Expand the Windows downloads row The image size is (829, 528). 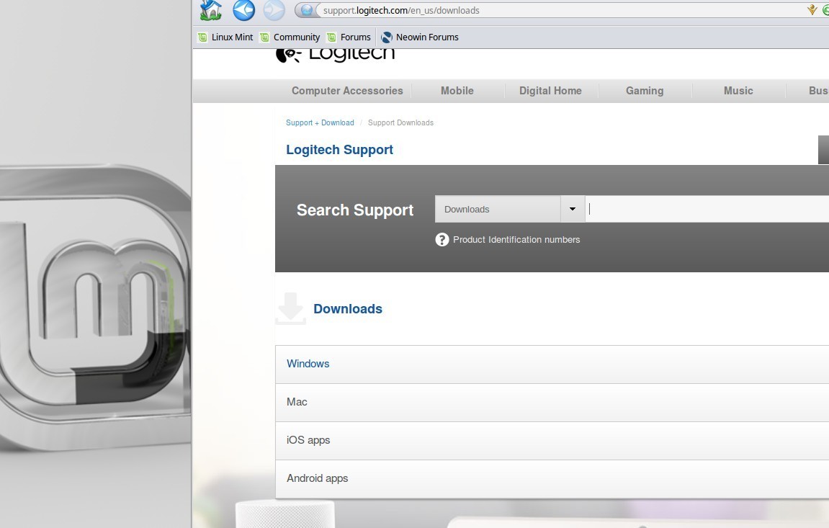coord(552,364)
